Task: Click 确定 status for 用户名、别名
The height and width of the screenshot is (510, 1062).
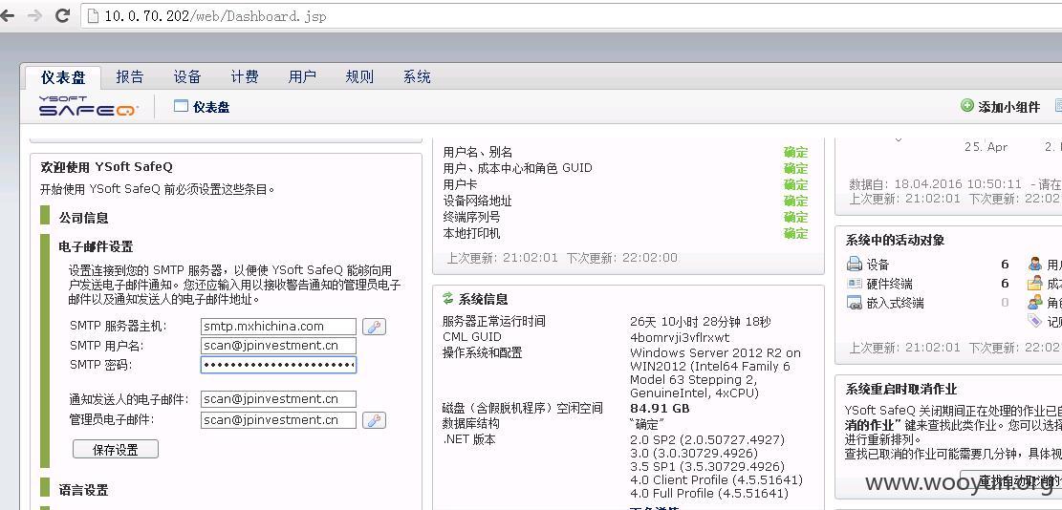Action: (796, 152)
